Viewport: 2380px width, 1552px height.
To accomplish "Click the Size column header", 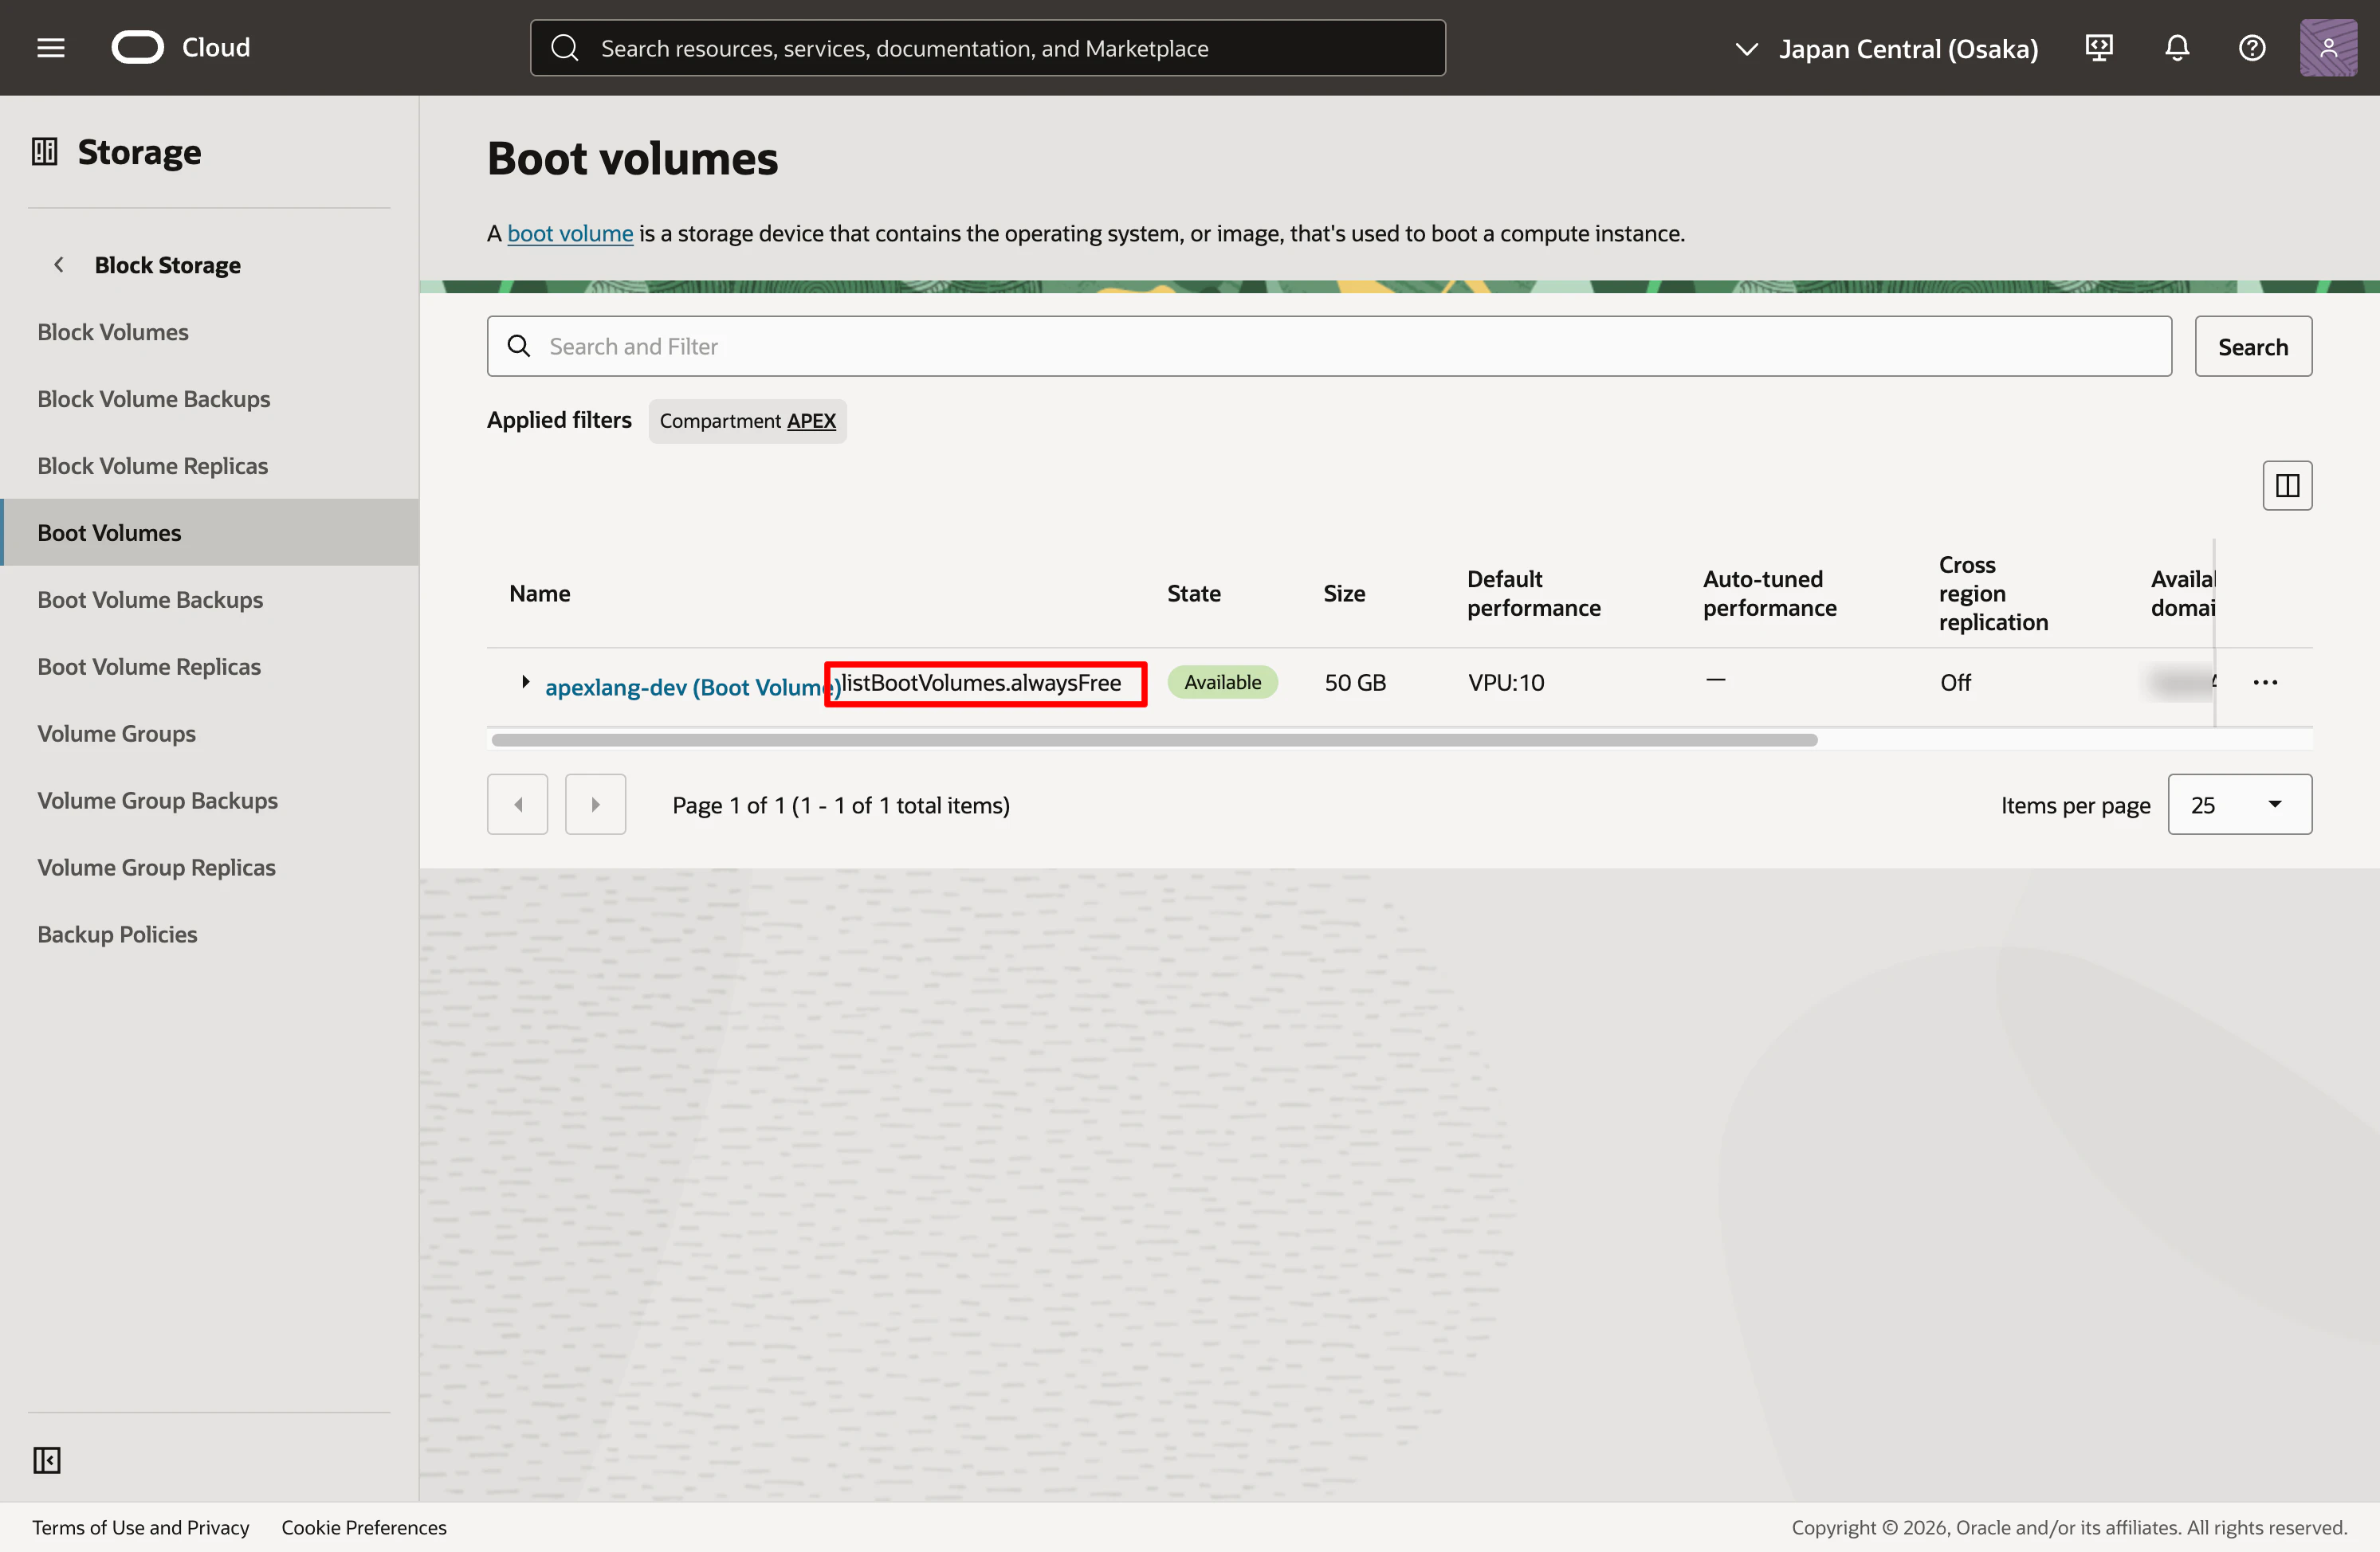I will click(x=1344, y=594).
